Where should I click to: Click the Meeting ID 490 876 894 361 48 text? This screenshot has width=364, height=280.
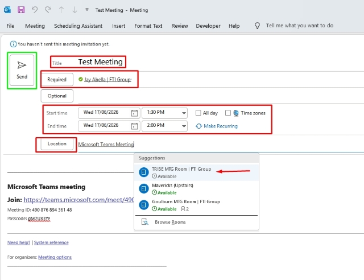pyautogui.click(x=39, y=210)
